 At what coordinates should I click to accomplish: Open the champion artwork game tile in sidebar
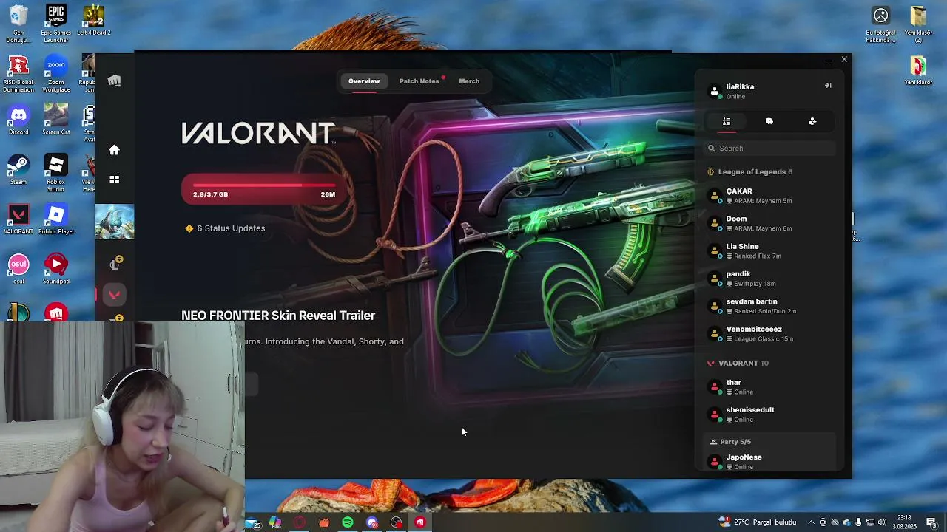114,222
